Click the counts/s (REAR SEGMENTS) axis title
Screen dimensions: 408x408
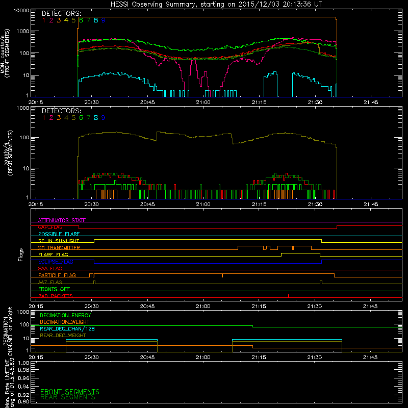(8, 153)
